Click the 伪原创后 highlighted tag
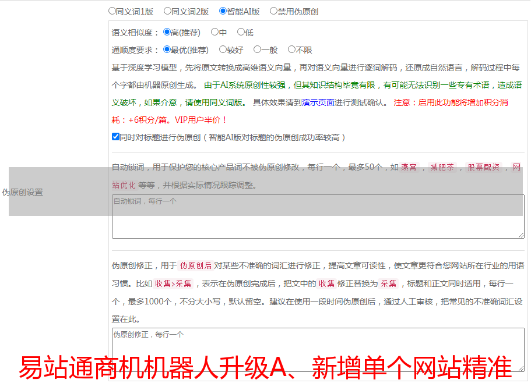The width and height of the screenshot is (531, 383). click(196, 265)
